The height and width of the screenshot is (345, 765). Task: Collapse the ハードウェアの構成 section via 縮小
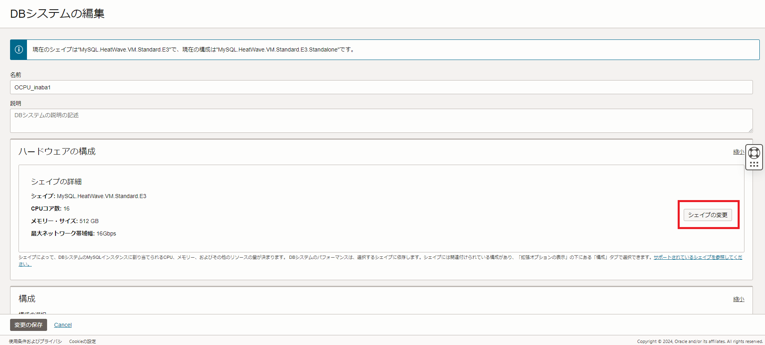[x=738, y=152]
